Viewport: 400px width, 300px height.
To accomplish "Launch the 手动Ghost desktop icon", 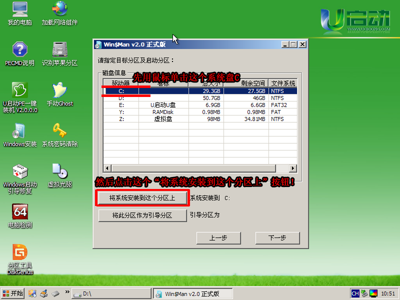I will click(x=59, y=94).
